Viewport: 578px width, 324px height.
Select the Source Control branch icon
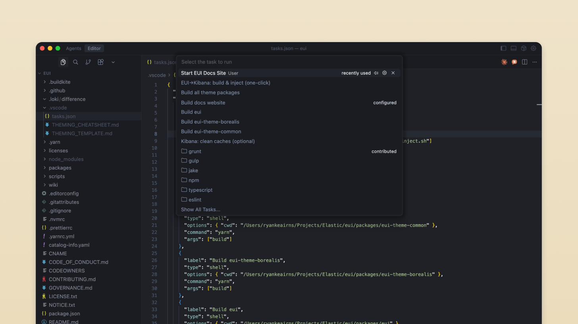tap(88, 62)
